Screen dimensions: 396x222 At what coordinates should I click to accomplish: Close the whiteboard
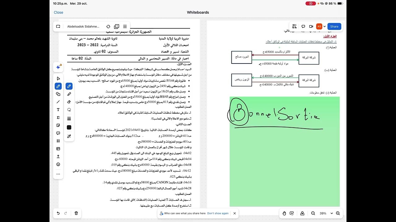[58, 12]
